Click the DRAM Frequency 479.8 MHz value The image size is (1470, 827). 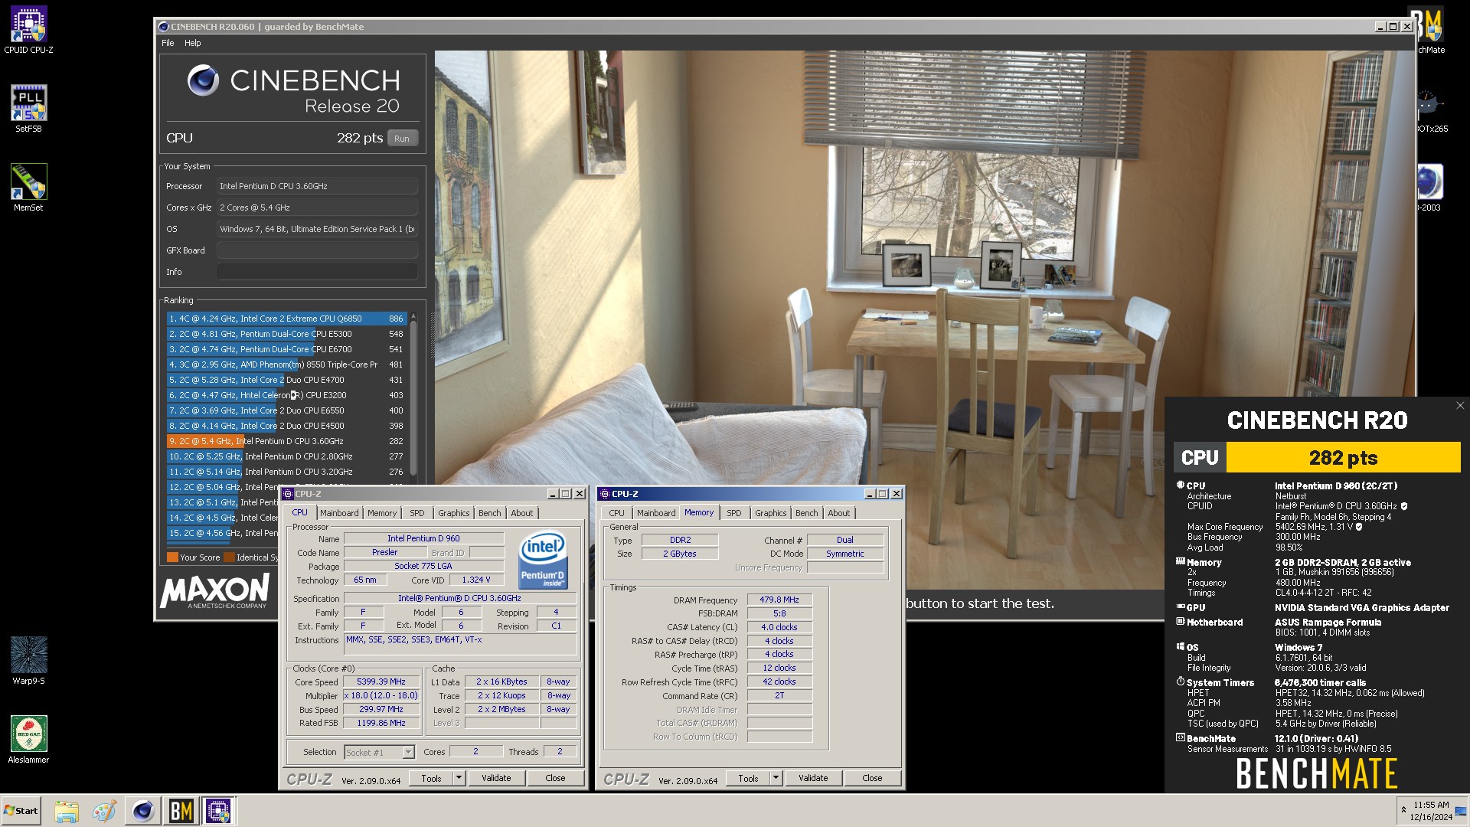779,600
